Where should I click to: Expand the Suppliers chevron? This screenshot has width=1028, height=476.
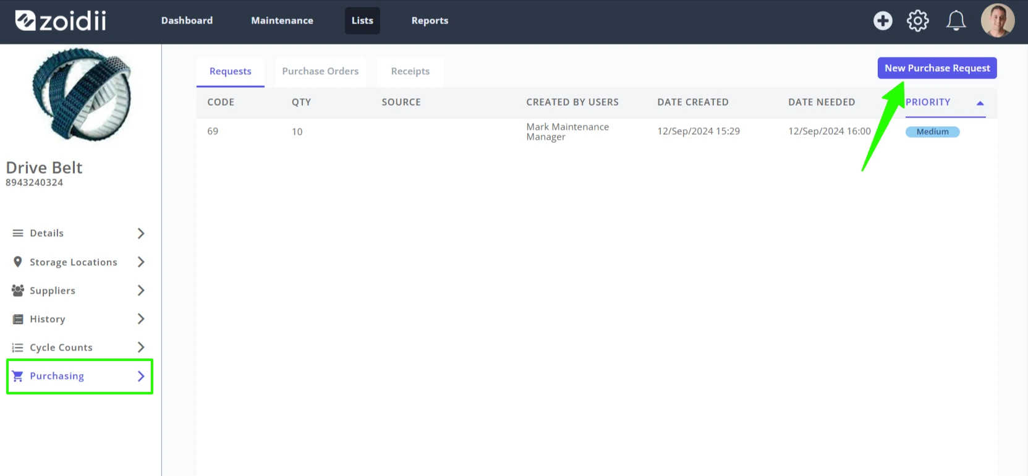[x=141, y=291]
